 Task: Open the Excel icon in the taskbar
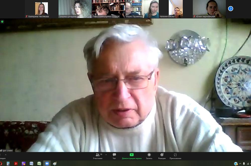(39, 163)
